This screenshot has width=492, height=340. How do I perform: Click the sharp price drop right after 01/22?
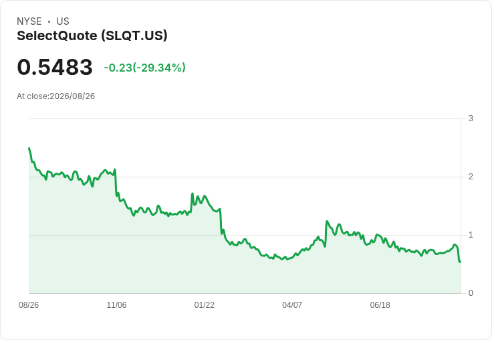(x=221, y=222)
